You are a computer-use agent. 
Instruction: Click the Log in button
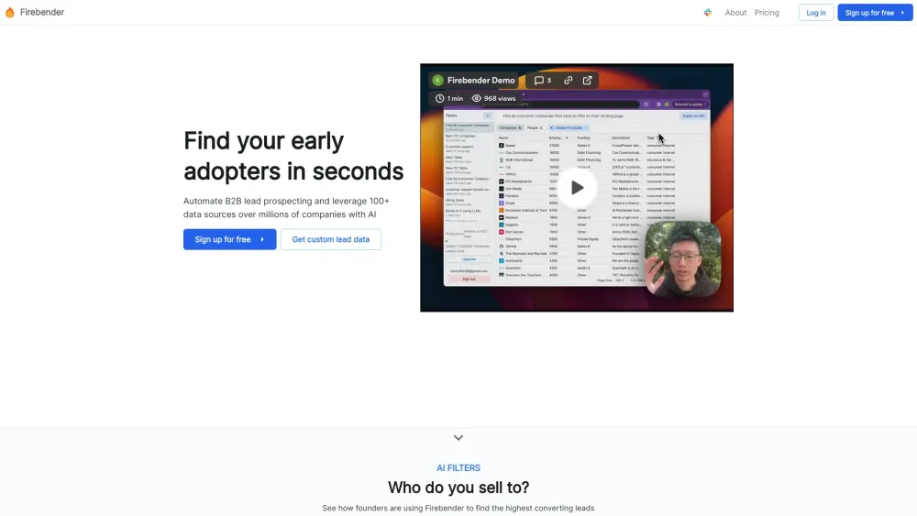tap(816, 13)
